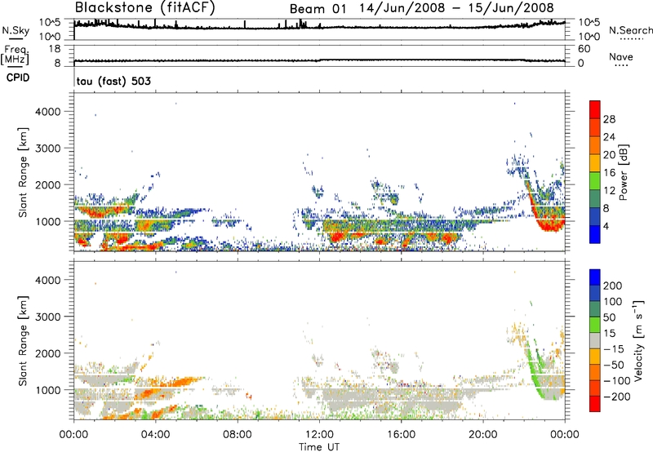Image resolution: width=653 pixels, height=452 pixels.
Task: Pick the red bottom segment of velocity colorbar
Action: pos(595,404)
